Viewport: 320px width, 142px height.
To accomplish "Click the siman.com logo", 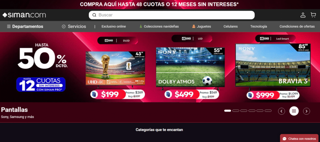I will click(x=24, y=15).
